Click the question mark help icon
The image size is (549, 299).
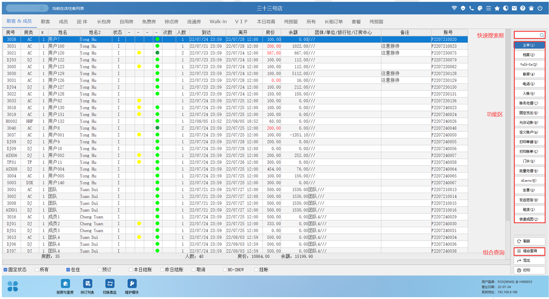click(x=523, y=8)
